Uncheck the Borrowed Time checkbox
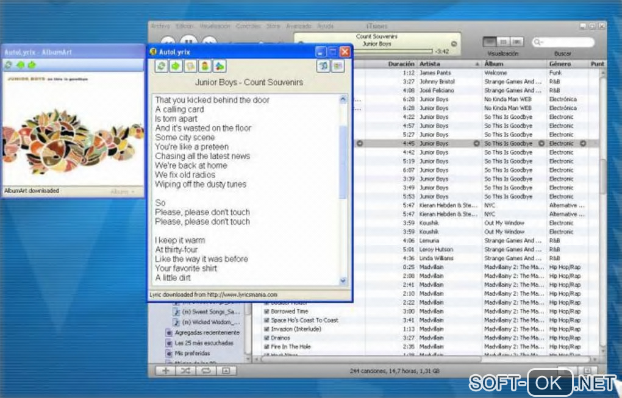The image size is (622, 398). click(x=266, y=311)
